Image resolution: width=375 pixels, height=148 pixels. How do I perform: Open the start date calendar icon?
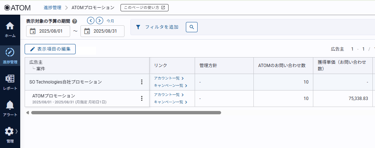point(33,31)
